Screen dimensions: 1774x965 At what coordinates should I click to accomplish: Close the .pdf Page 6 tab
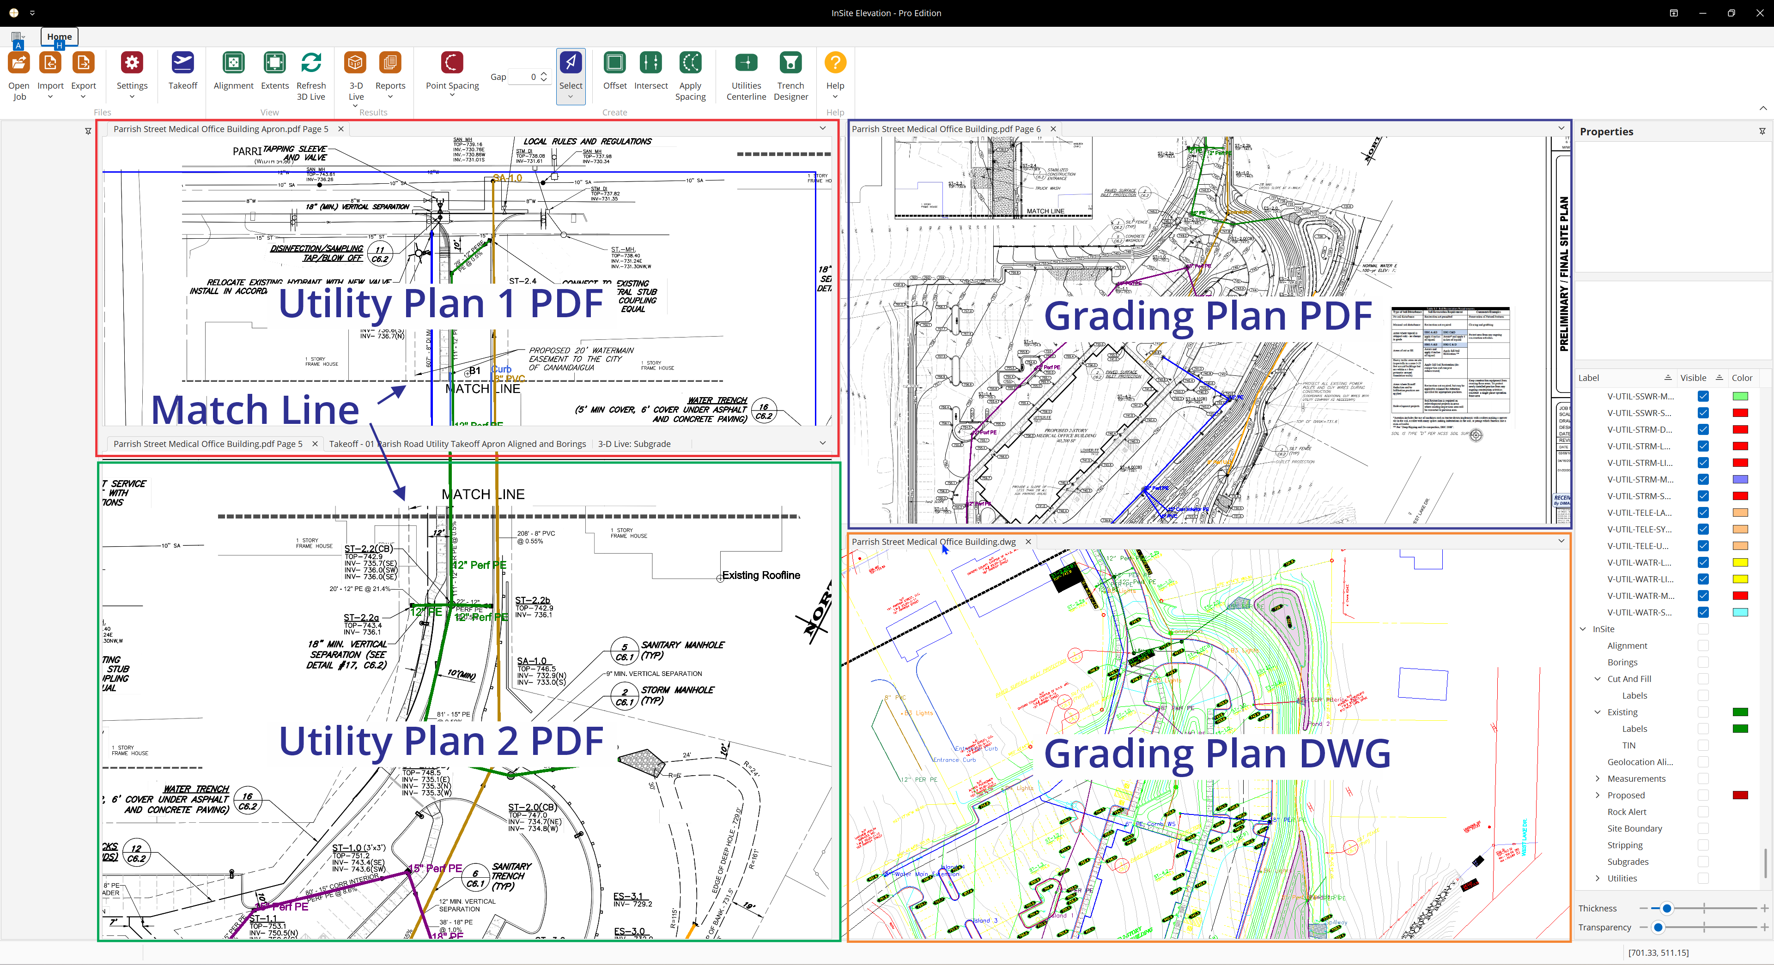click(x=1053, y=129)
